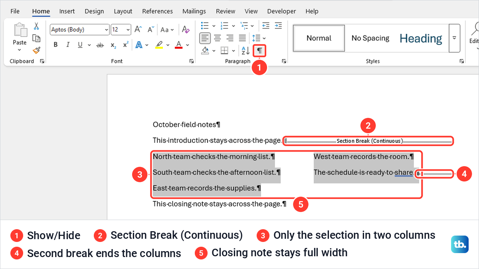The height and width of the screenshot is (269, 479).
Task: Switch to the Mailings tab
Action: point(194,11)
